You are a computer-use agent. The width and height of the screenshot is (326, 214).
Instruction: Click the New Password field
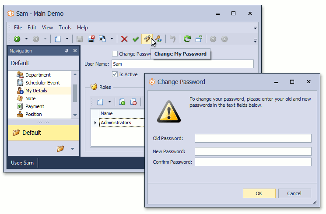pos(253,151)
